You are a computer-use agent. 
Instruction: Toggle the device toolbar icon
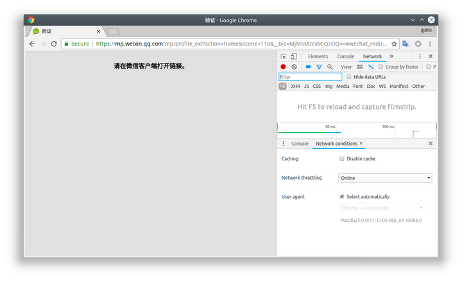[x=294, y=56]
